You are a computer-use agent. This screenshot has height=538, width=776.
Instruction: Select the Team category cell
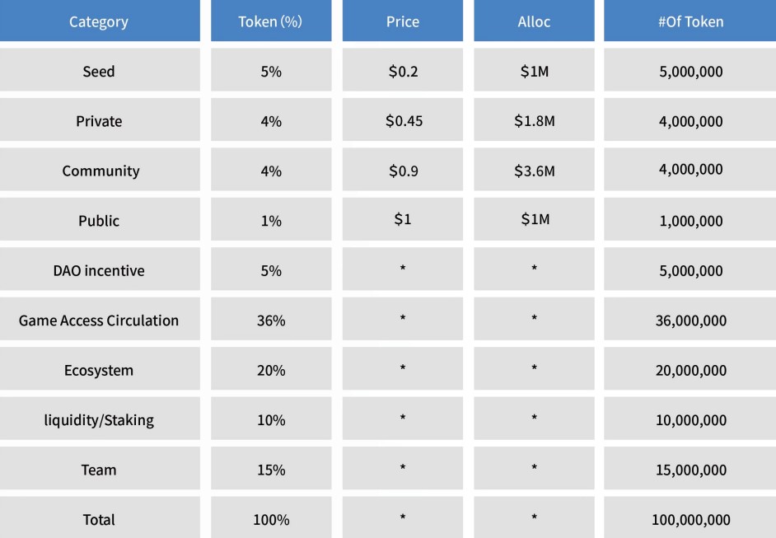[x=99, y=470]
